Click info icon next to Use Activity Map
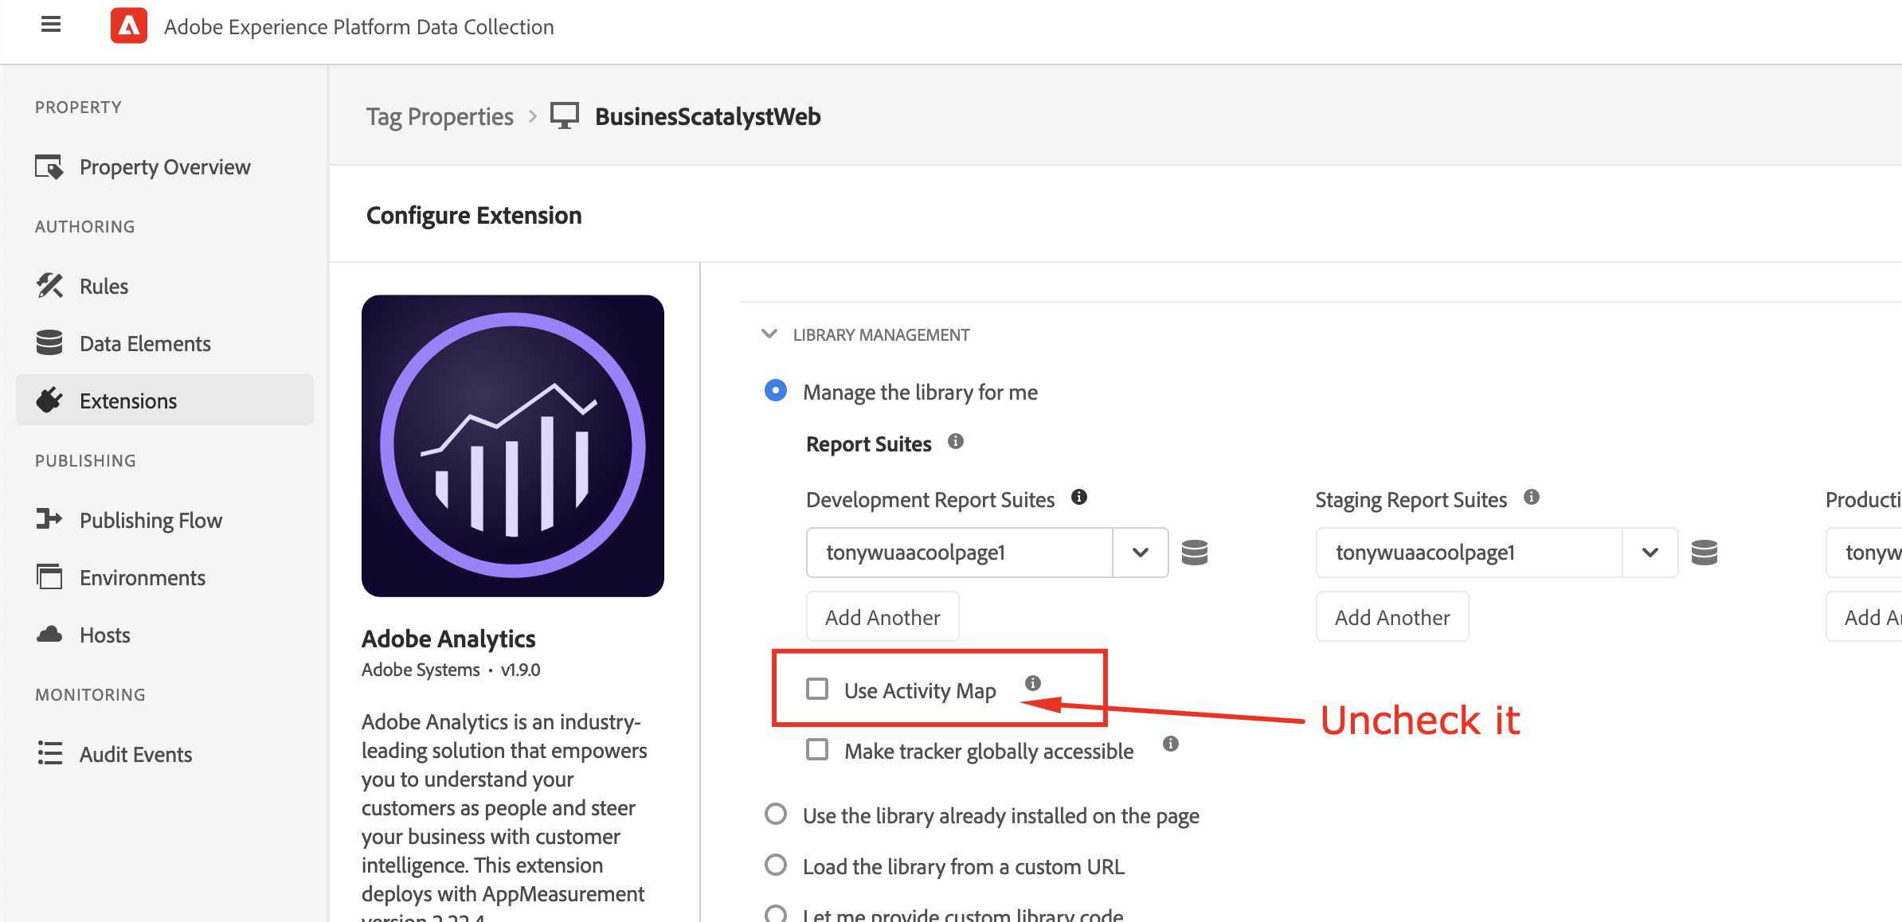Image resolution: width=1902 pixels, height=922 pixels. [x=1032, y=682]
